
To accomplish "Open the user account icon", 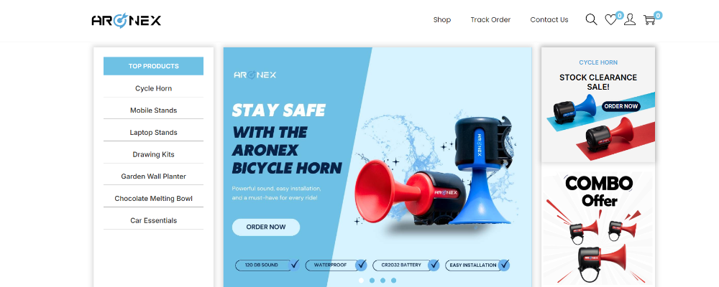I will click(630, 19).
